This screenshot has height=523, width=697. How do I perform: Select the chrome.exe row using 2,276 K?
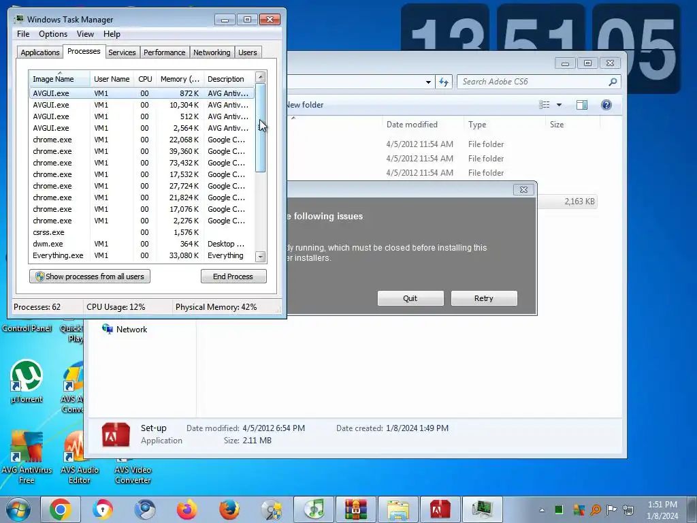142,221
